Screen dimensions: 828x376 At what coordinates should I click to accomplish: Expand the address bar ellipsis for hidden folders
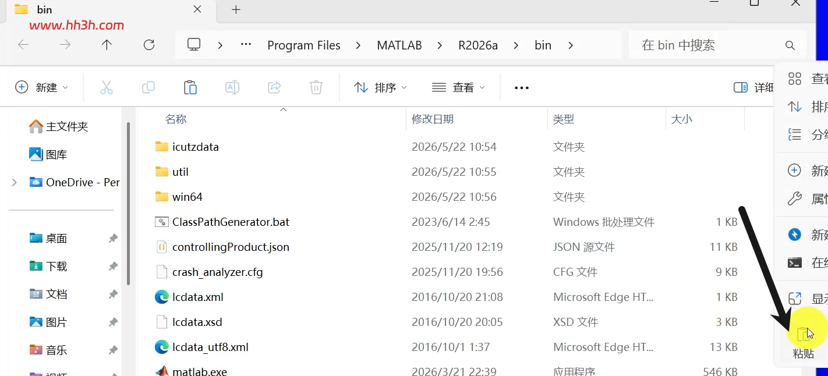click(246, 45)
